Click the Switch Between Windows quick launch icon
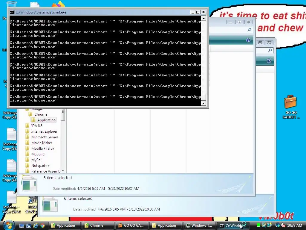Image resolution: width=306 pixels, height=230 pixels. pyautogui.click(x=29, y=226)
